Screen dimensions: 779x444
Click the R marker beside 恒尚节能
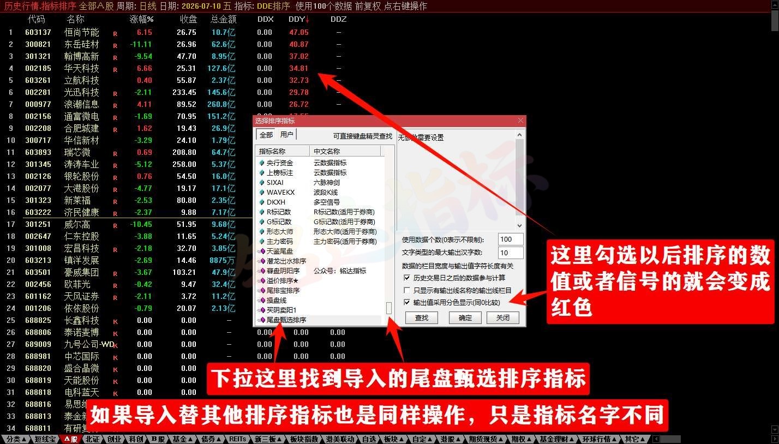[115, 33]
